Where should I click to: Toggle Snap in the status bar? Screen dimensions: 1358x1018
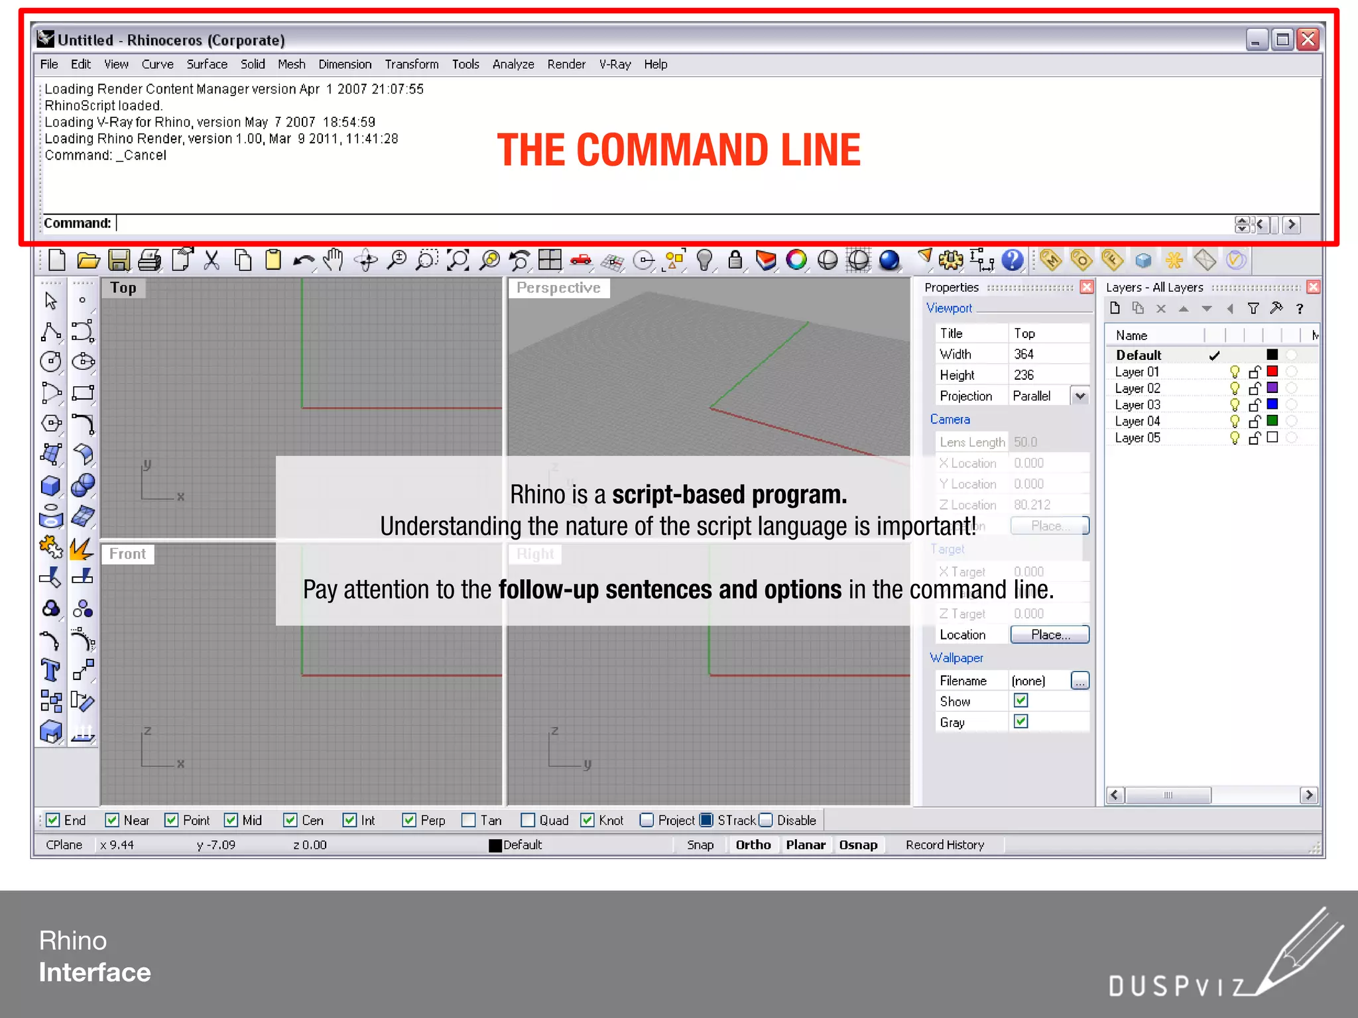(x=700, y=844)
